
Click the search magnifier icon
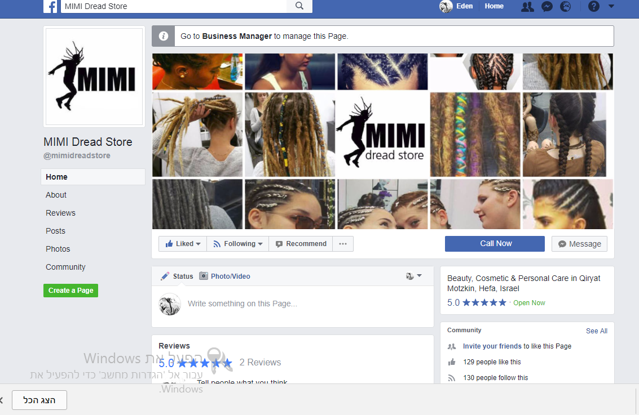point(299,6)
